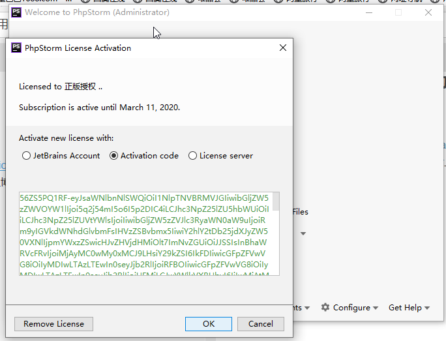
Task: Click the code line starting with iLCJhc3NpZ25lZUVt
Action: (143, 220)
